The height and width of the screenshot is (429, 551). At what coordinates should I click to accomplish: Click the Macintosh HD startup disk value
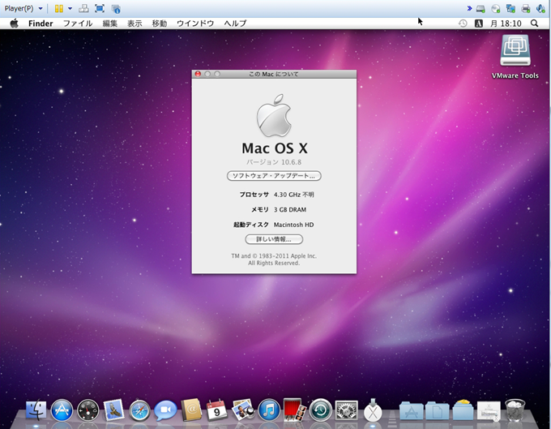pos(294,225)
